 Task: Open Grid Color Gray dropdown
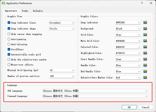click(128, 35)
